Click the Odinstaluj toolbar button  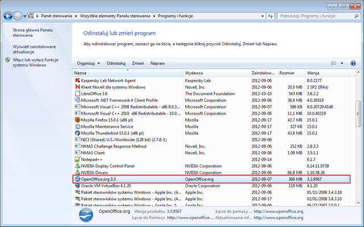click(x=116, y=63)
